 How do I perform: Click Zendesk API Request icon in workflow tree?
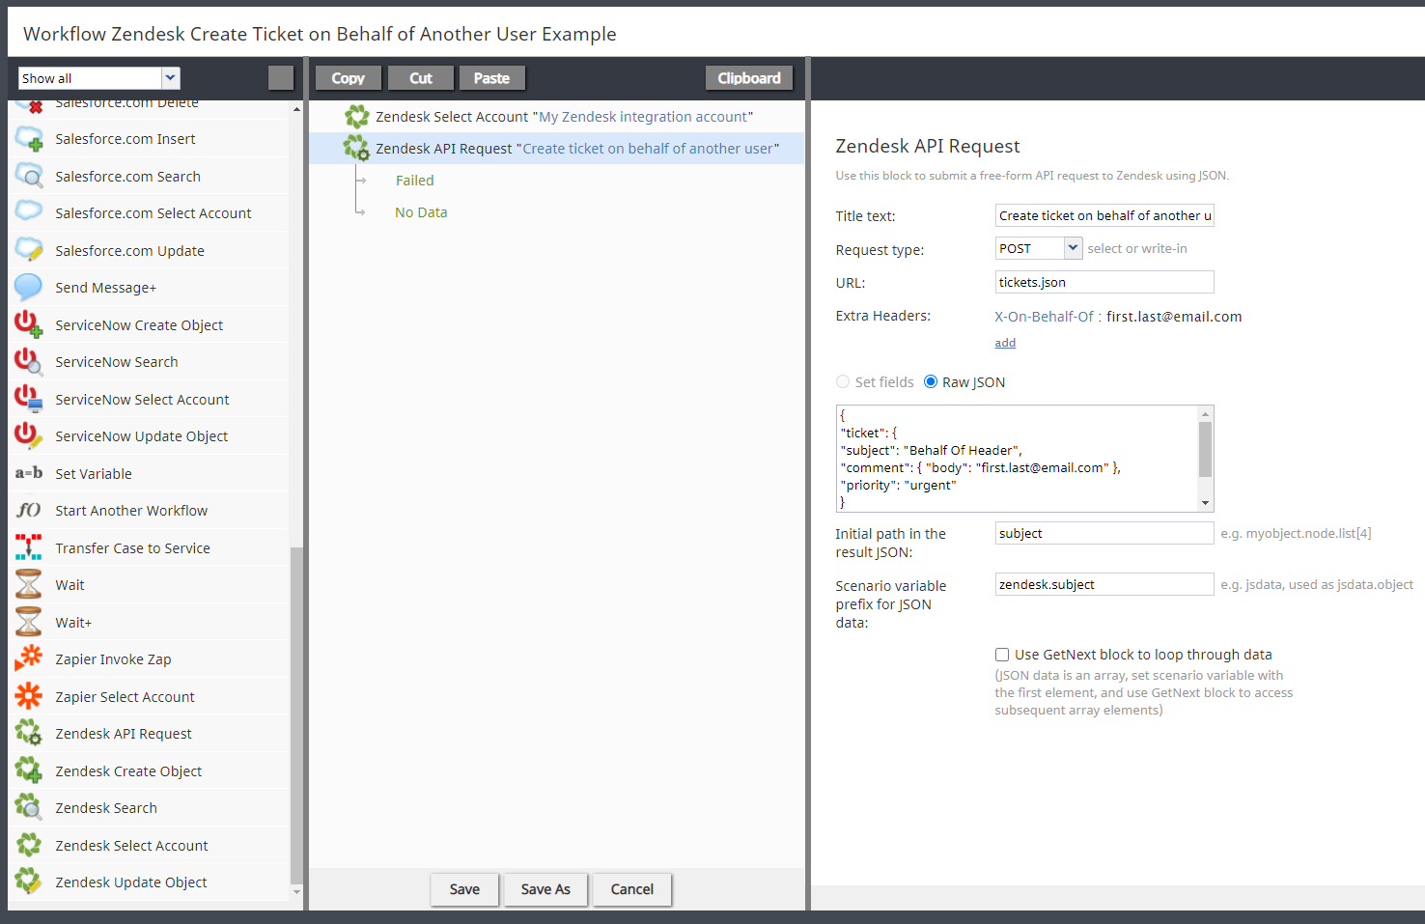[357, 148]
